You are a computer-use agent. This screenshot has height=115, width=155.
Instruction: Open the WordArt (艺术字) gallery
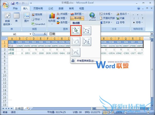pos(106,22)
